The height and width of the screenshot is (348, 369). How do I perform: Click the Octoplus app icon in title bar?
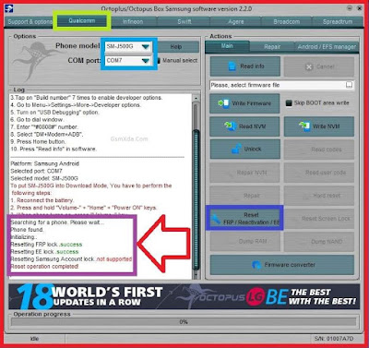click(x=9, y=8)
